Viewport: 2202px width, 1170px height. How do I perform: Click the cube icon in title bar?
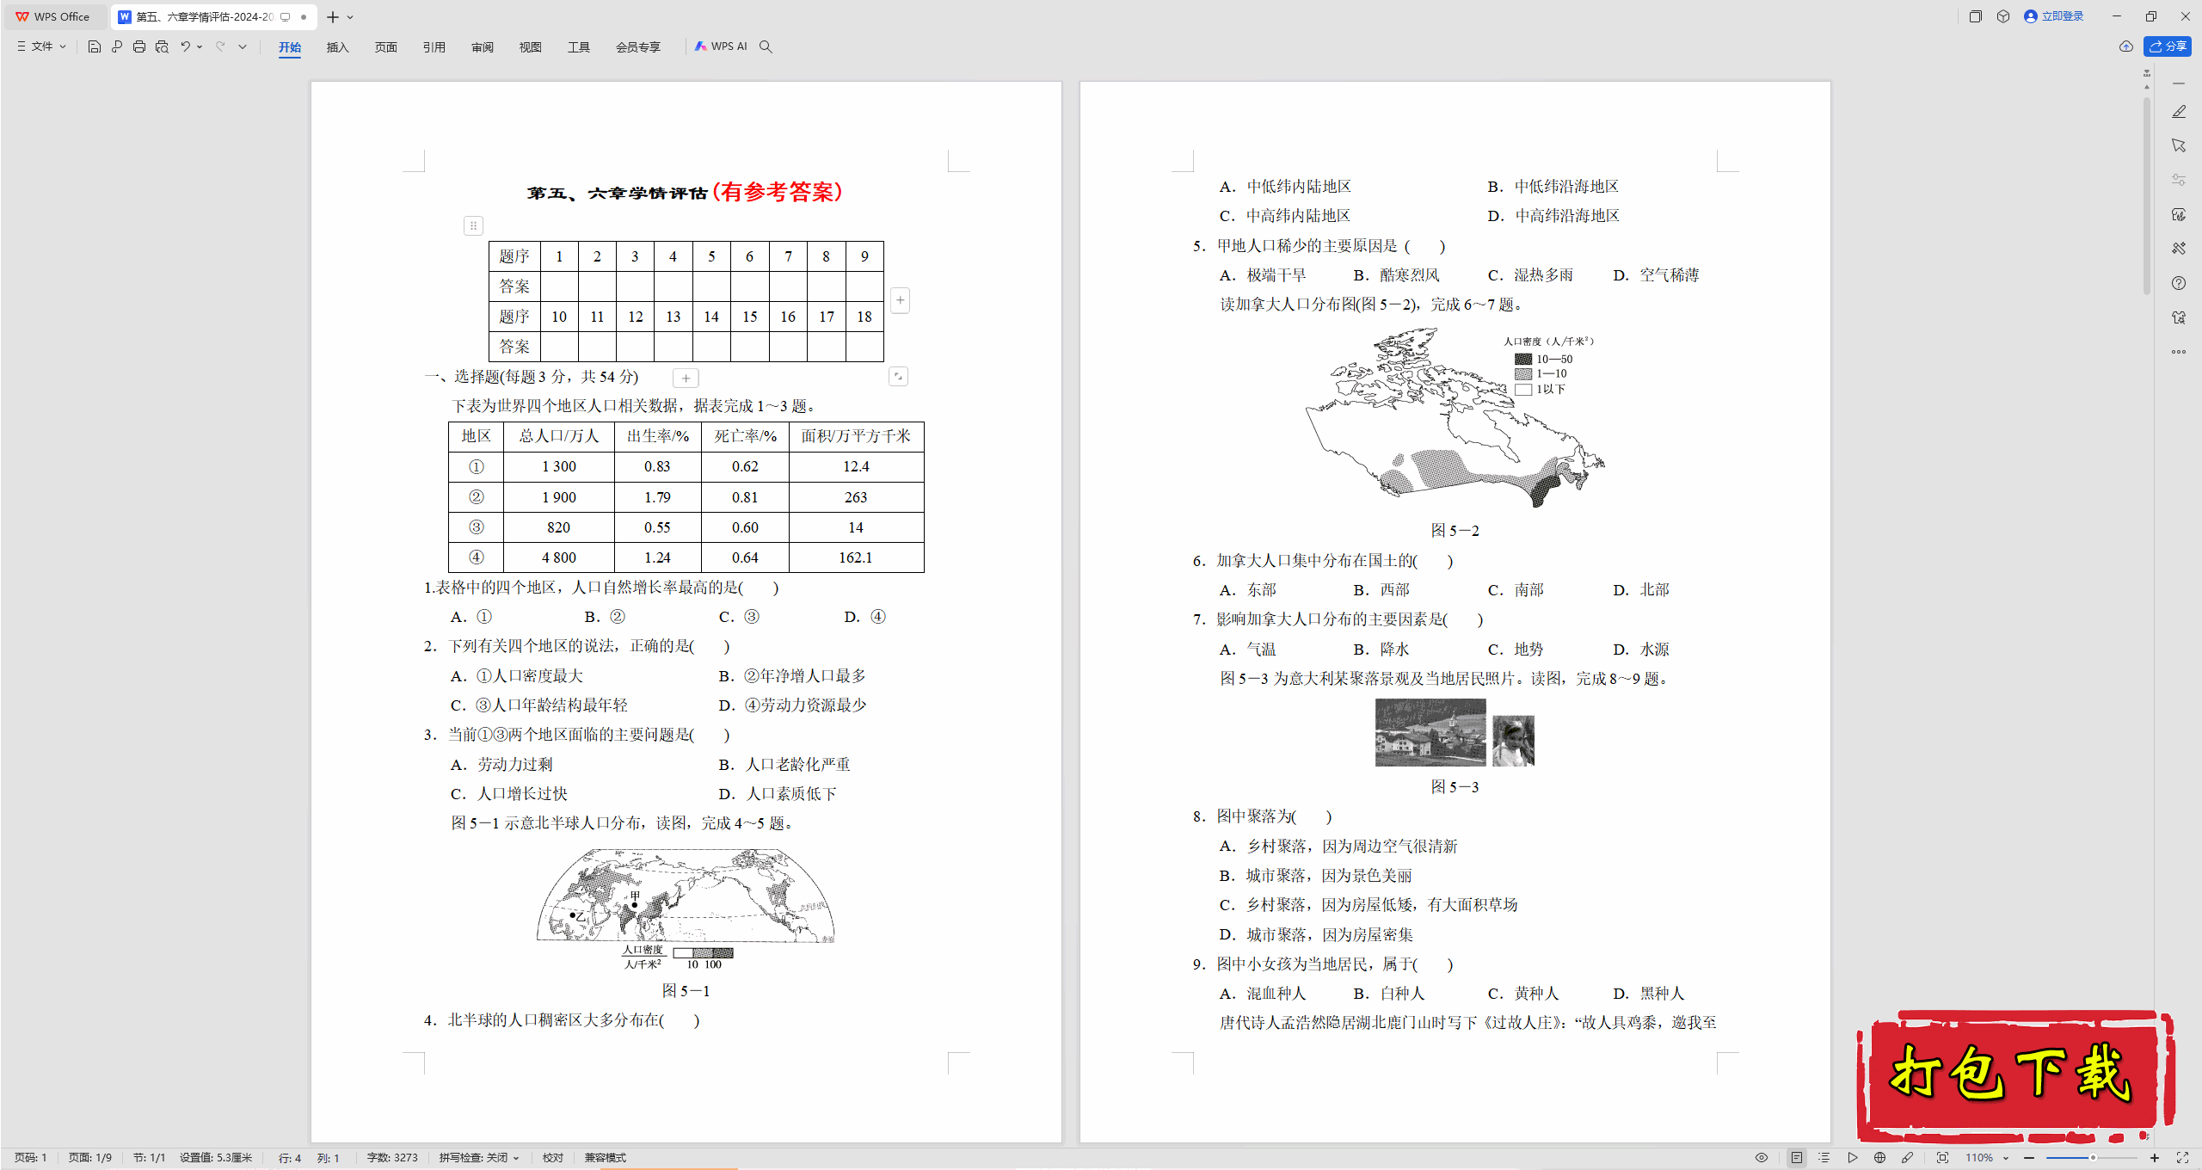[x=2003, y=16]
